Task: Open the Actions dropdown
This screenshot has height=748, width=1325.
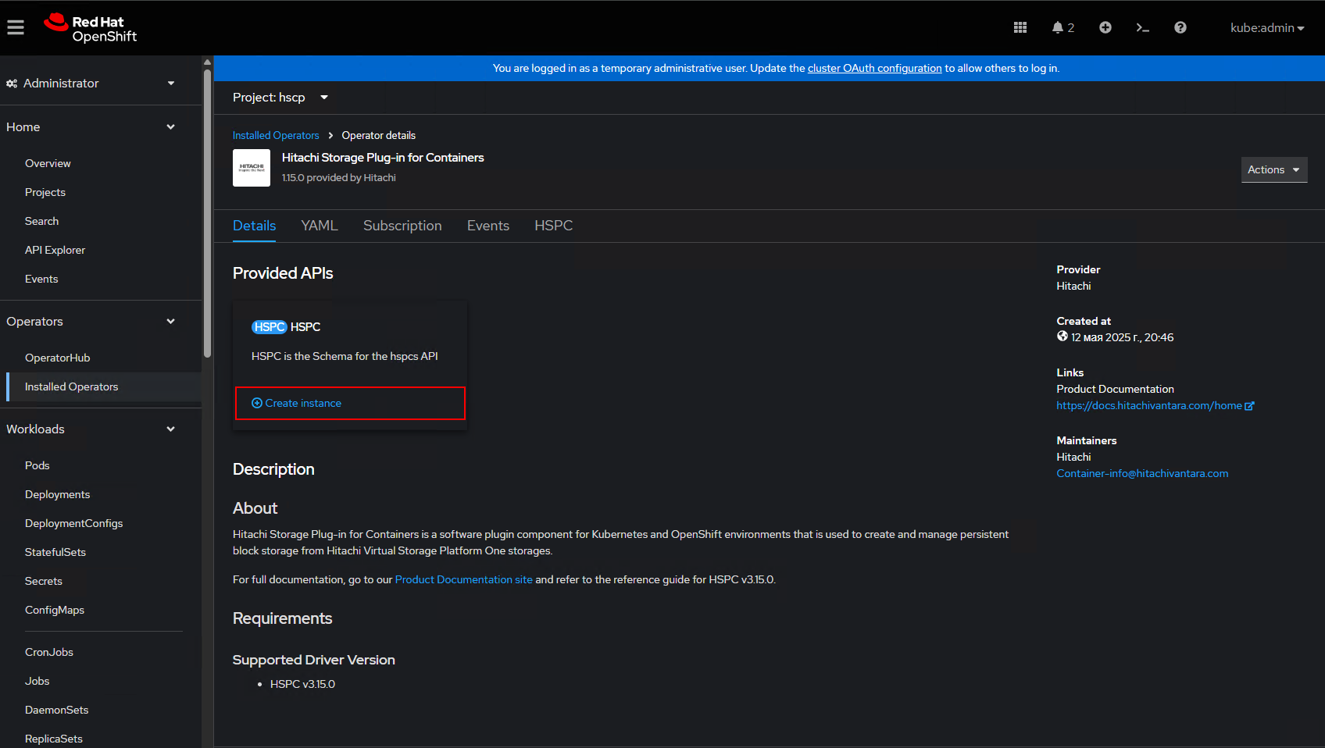Action: point(1274,169)
